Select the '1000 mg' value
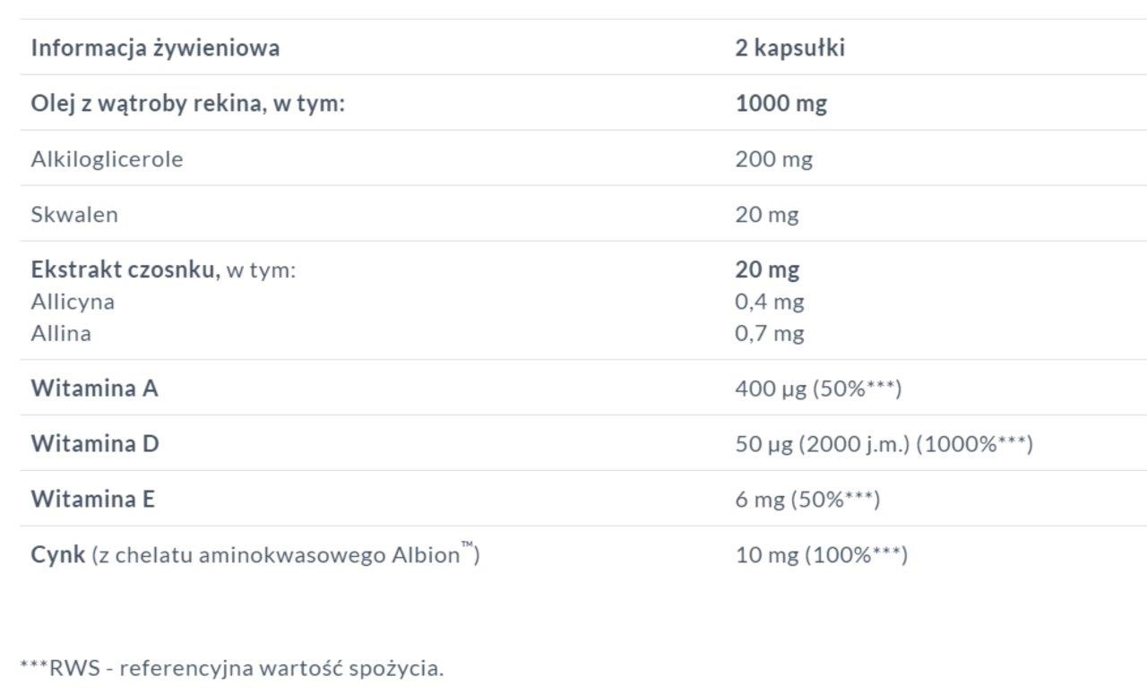The image size is (1147, 693). pyautogui.click(x=781, y=104)
